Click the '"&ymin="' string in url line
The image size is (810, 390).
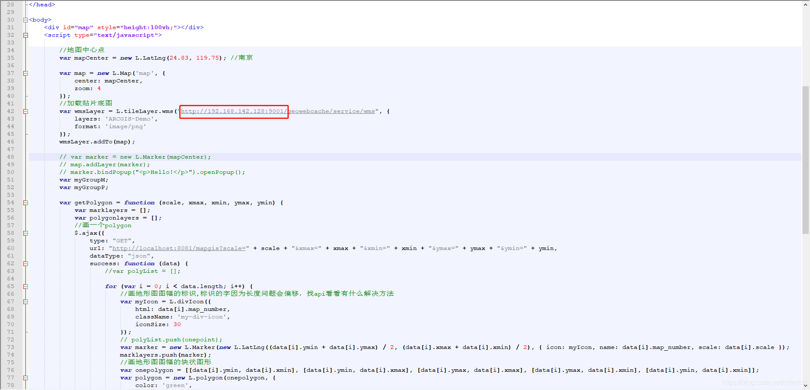[512, 248]
